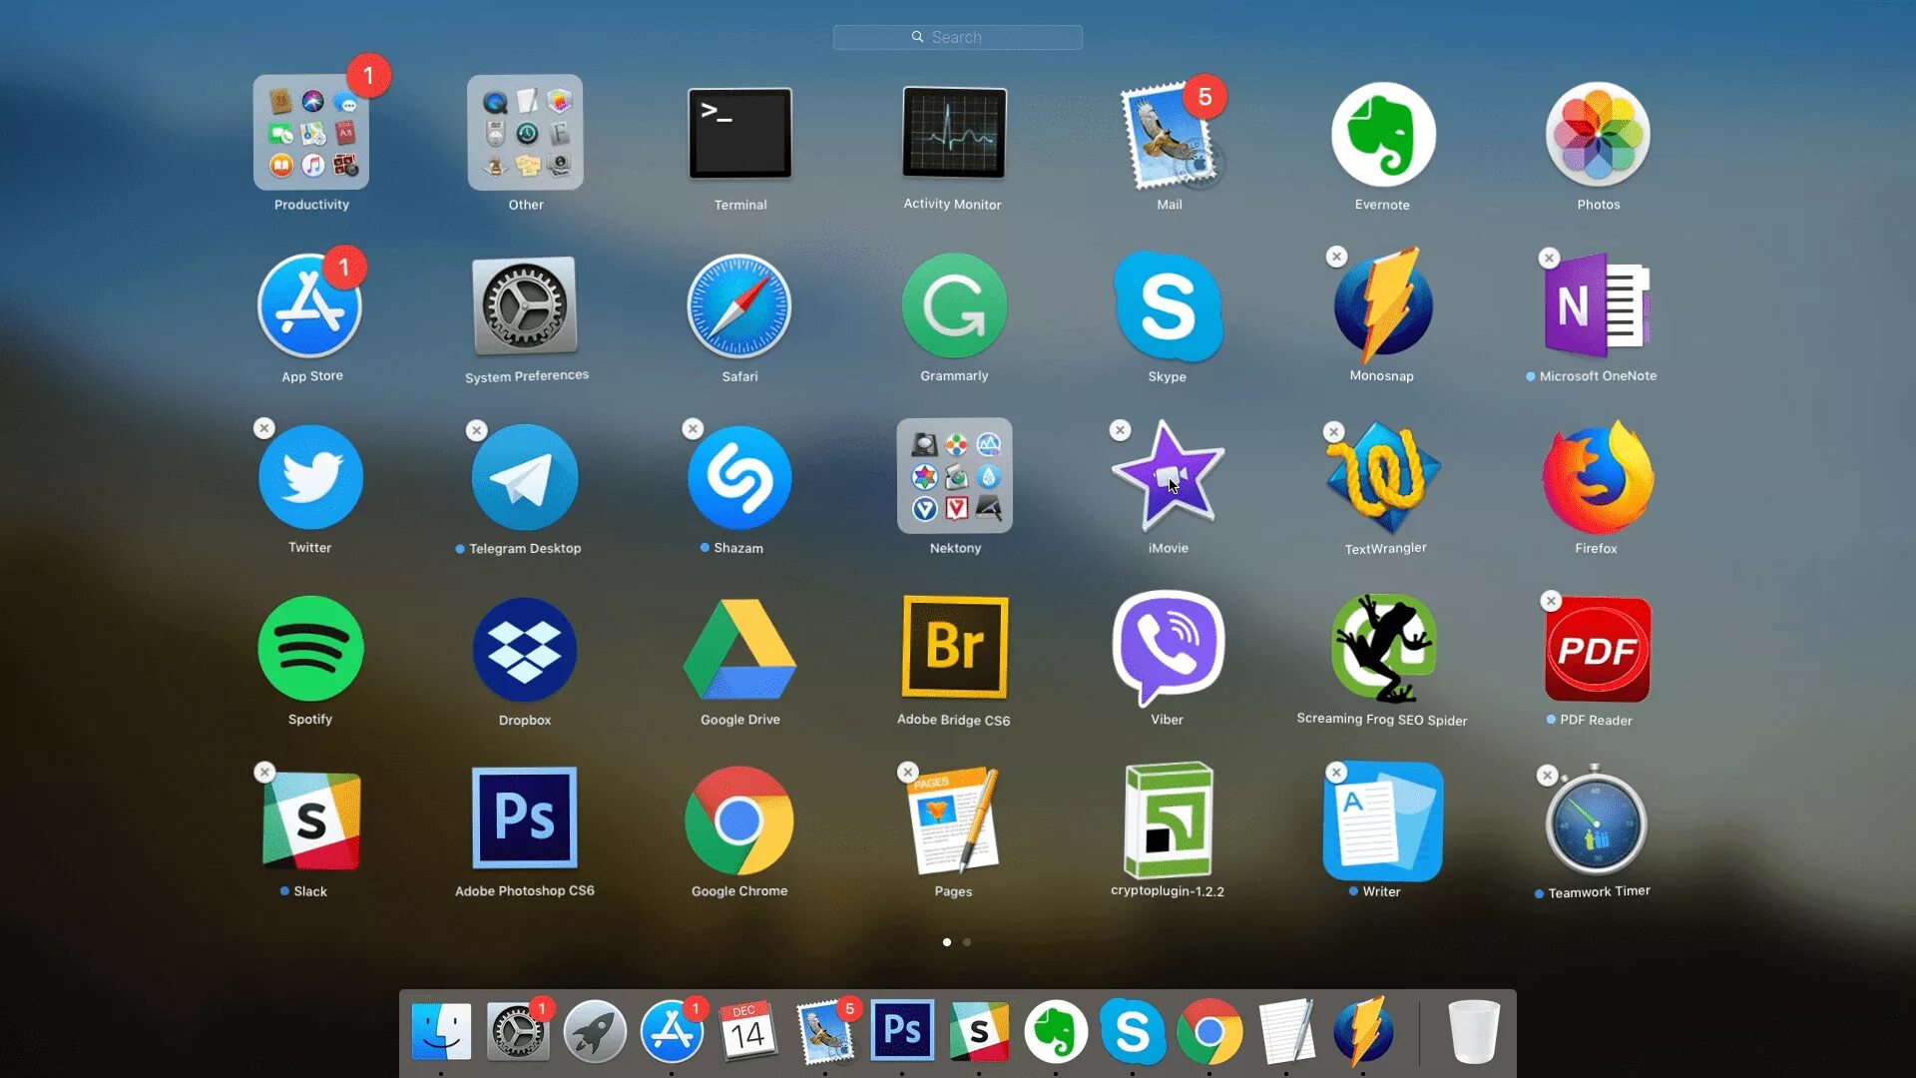Click Mail badge notification
1916x1078 pixels.
pos(1204,96)
